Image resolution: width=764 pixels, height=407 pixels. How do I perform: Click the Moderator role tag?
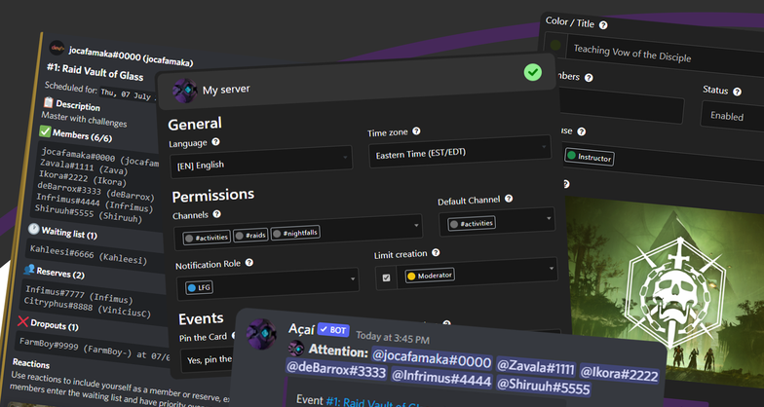[x=430, y=276]
